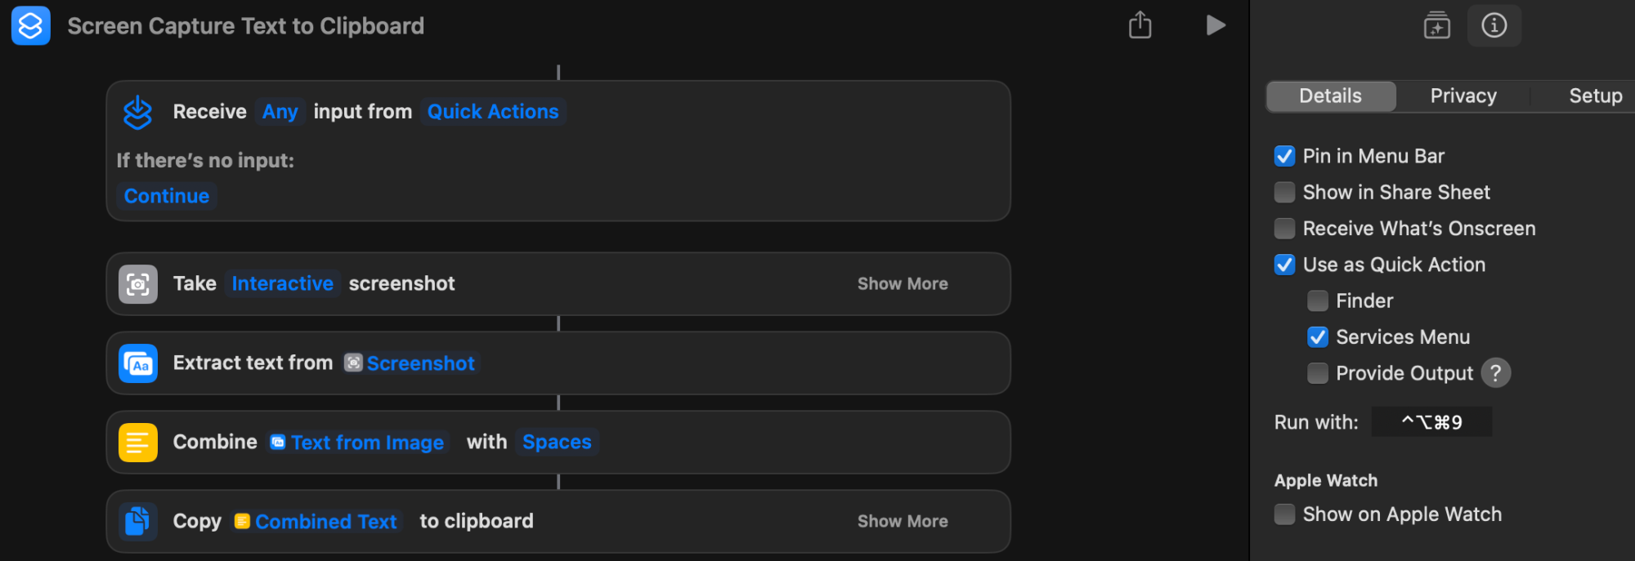This screenshot has width=1635, height=561.
Task: Uncheck Pin in Menu Bar
Action: 1284,156
